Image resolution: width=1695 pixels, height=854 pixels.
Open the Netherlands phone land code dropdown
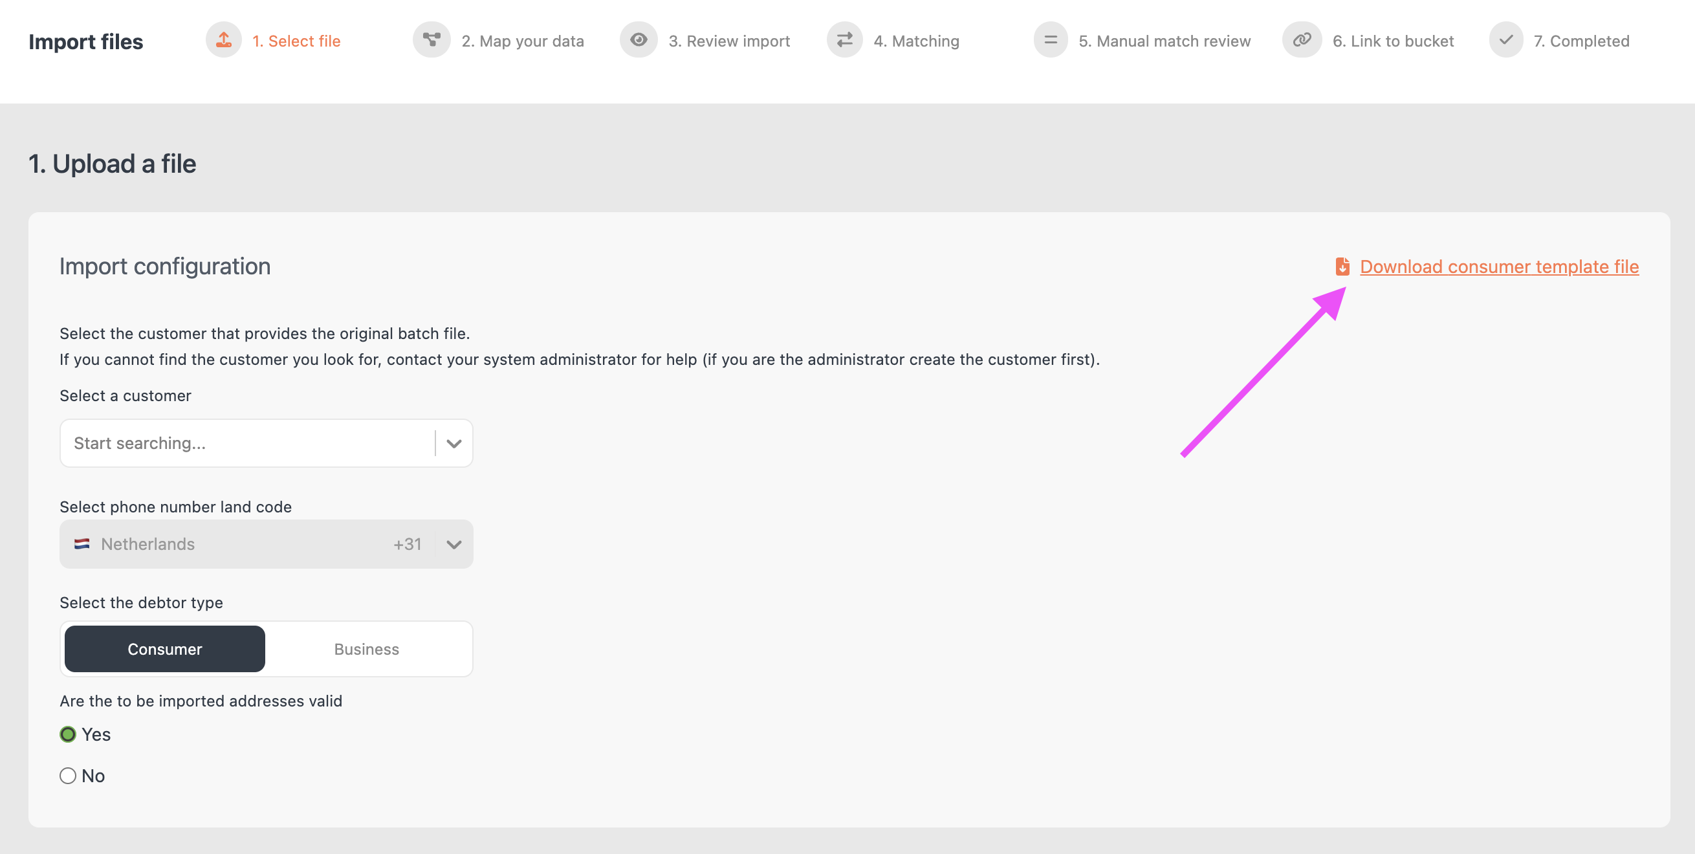coord(266,544)
